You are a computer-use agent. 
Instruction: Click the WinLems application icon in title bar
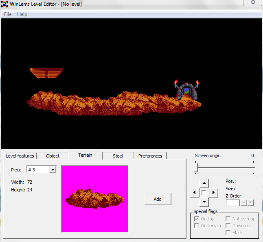(4, 4)
